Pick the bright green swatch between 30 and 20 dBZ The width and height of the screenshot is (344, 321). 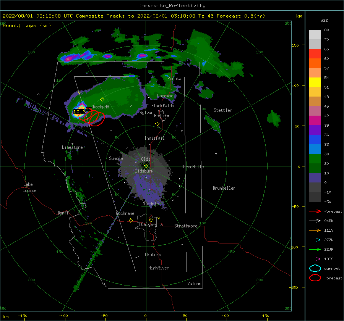[x=315, y=158]
